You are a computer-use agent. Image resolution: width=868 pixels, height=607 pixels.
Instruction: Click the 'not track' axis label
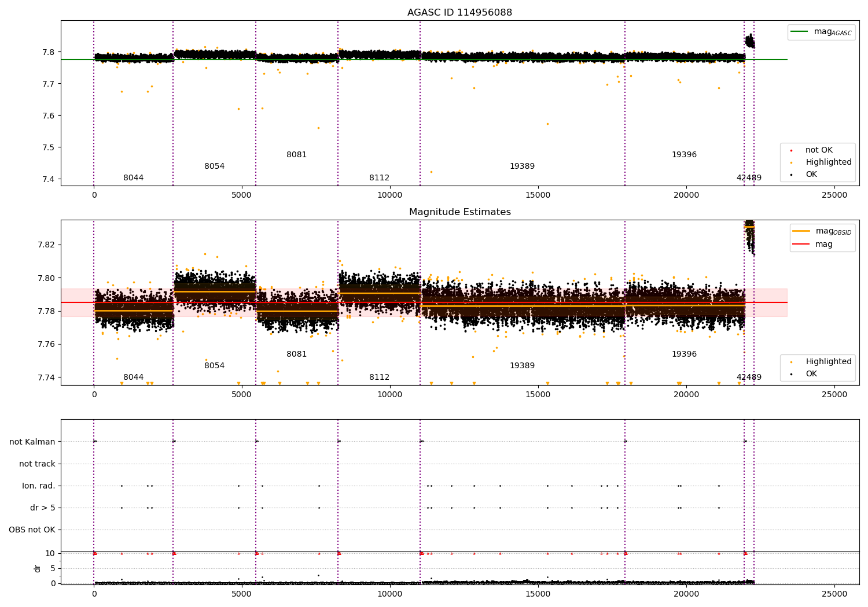[x=37, y=464]
